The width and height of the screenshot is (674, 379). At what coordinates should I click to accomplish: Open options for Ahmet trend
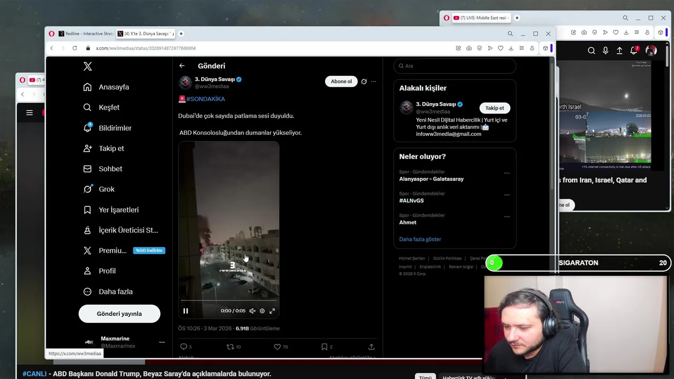pos(507,216)
